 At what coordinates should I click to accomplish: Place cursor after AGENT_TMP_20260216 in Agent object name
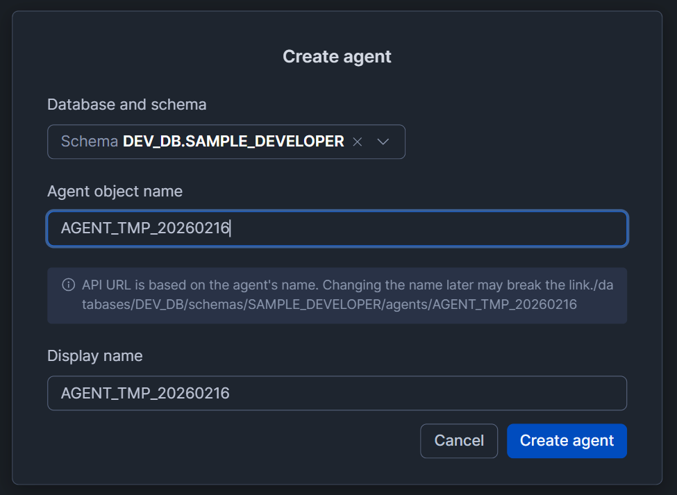pos(231,228)
